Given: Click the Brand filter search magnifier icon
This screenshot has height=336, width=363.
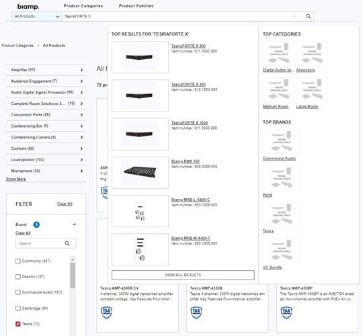Looking at the screenshot, I should coord(67,243).
